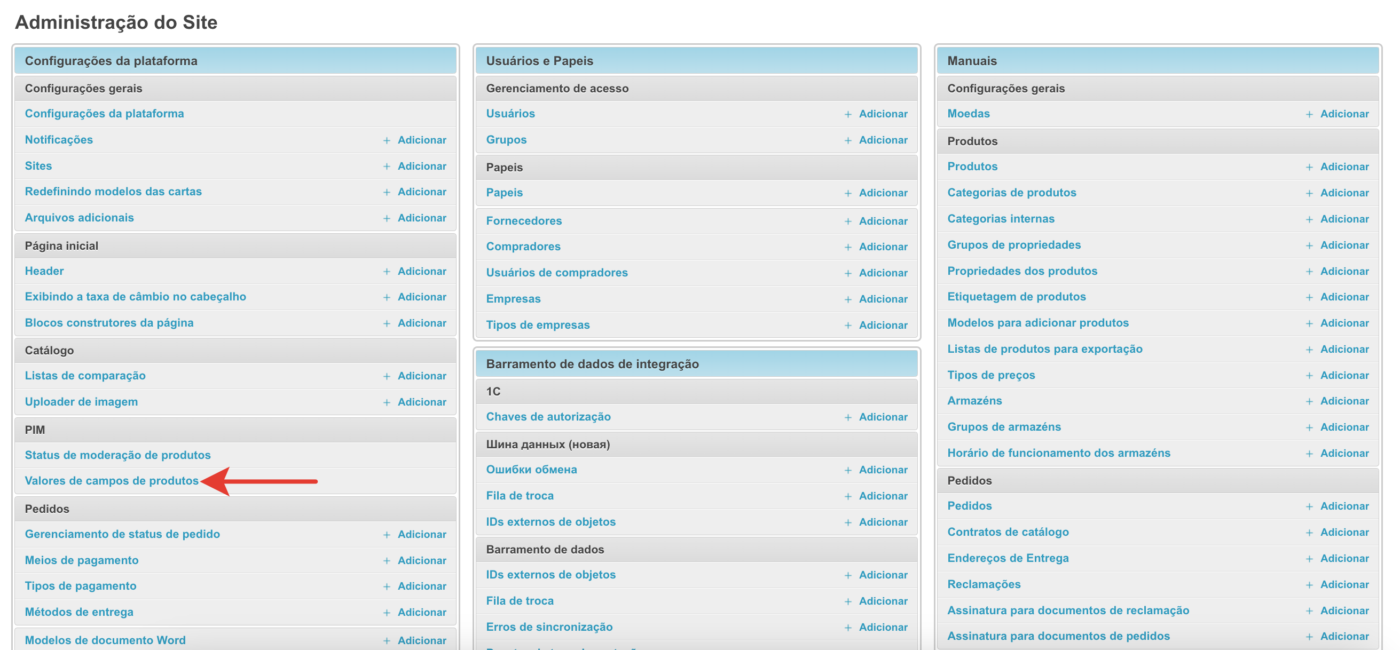Open Assinatura para documentos de reclamação

[x=1068, y=611]
